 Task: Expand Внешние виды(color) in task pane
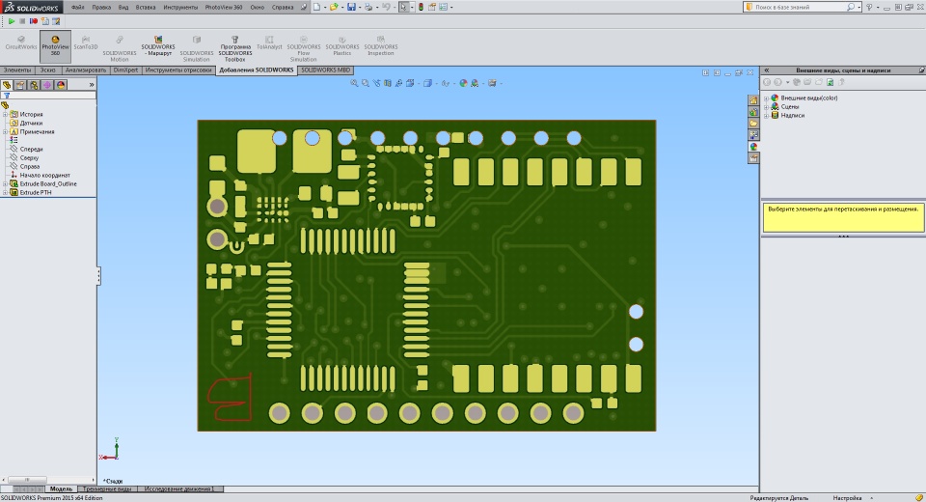[767, 98]
